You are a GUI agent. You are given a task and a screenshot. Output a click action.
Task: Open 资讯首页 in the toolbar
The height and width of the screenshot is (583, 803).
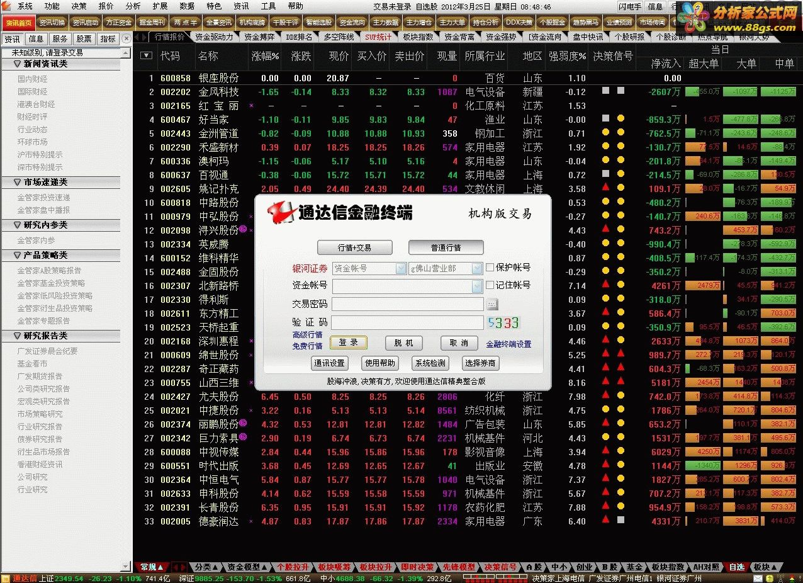[x=18, y=22]
